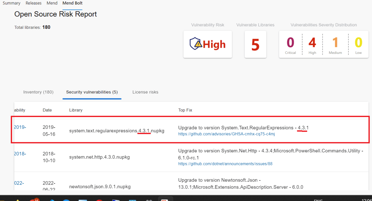Viewport: 372px width, 201px height.
Task: Open the License risks tab
Action: pyautogui.click(x=145, y=92)
